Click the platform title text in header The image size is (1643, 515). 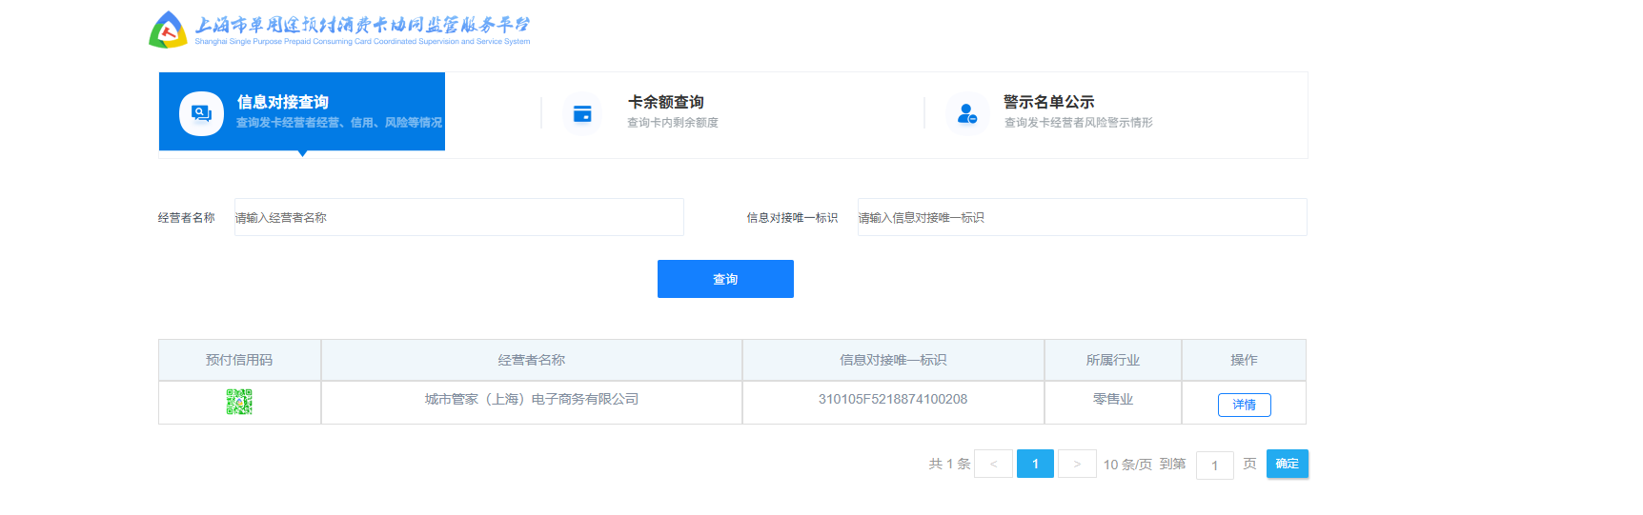[362, 26]
